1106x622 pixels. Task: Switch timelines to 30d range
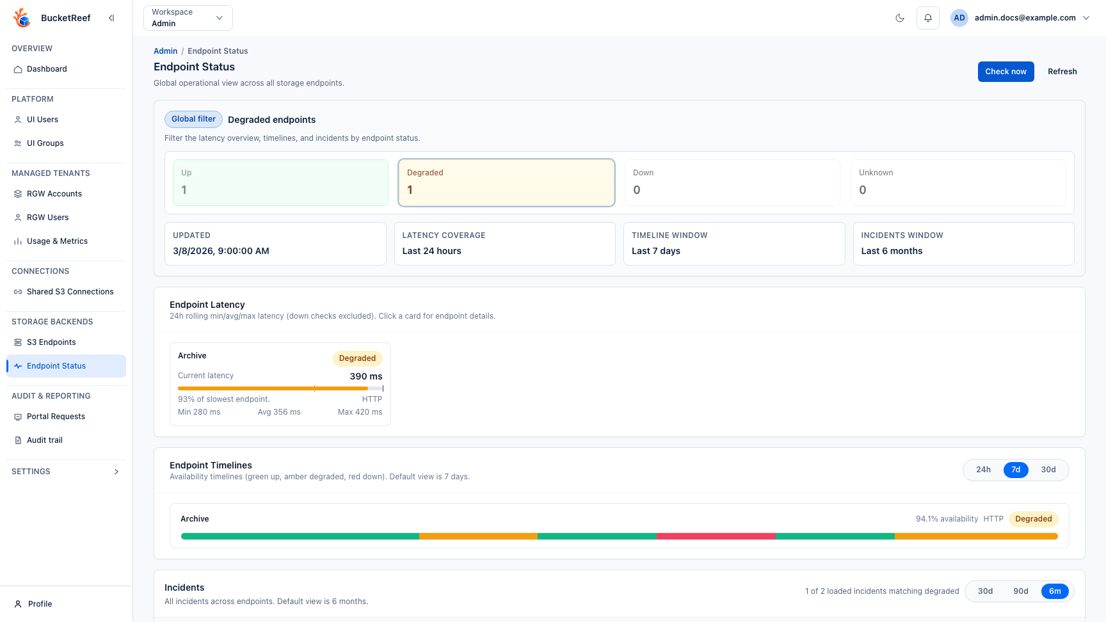click(x=1048, y=470)
